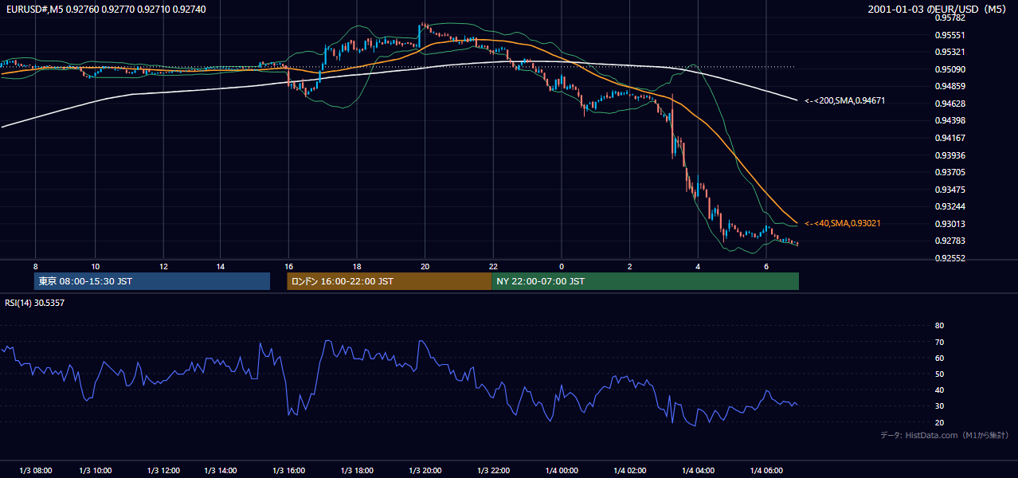
Task: Click price axis label 0.93705
Action: [x=949, y=172]
